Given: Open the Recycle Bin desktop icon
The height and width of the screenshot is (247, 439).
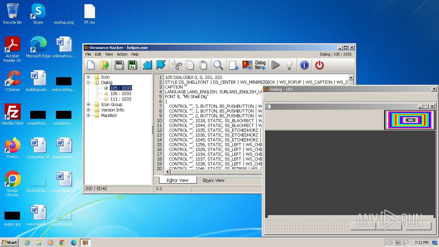Looking at the screenshot, I should point(12,14).
